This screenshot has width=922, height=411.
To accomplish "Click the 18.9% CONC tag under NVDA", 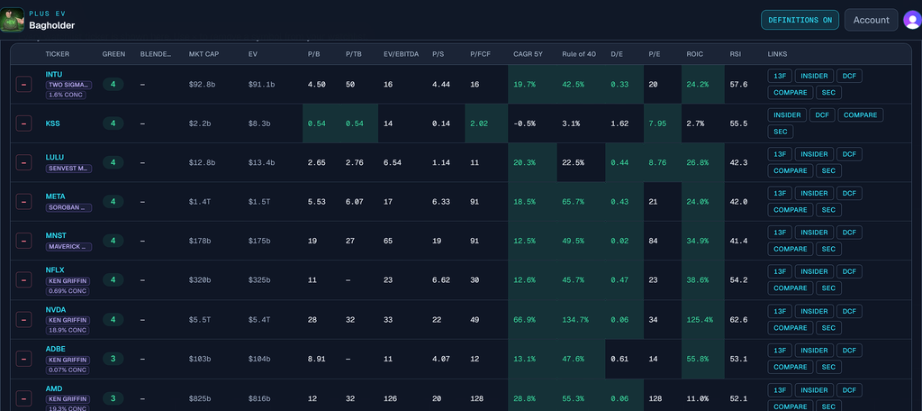I will tap(67, 330).
